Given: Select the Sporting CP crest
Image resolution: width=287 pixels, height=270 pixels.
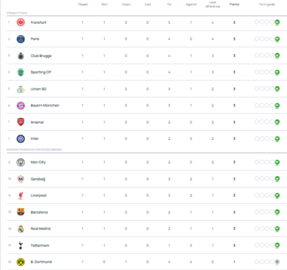Looking at the screenshot, I should coord(20,72).
